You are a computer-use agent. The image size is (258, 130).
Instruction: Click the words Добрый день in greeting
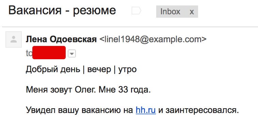point(53,70)
